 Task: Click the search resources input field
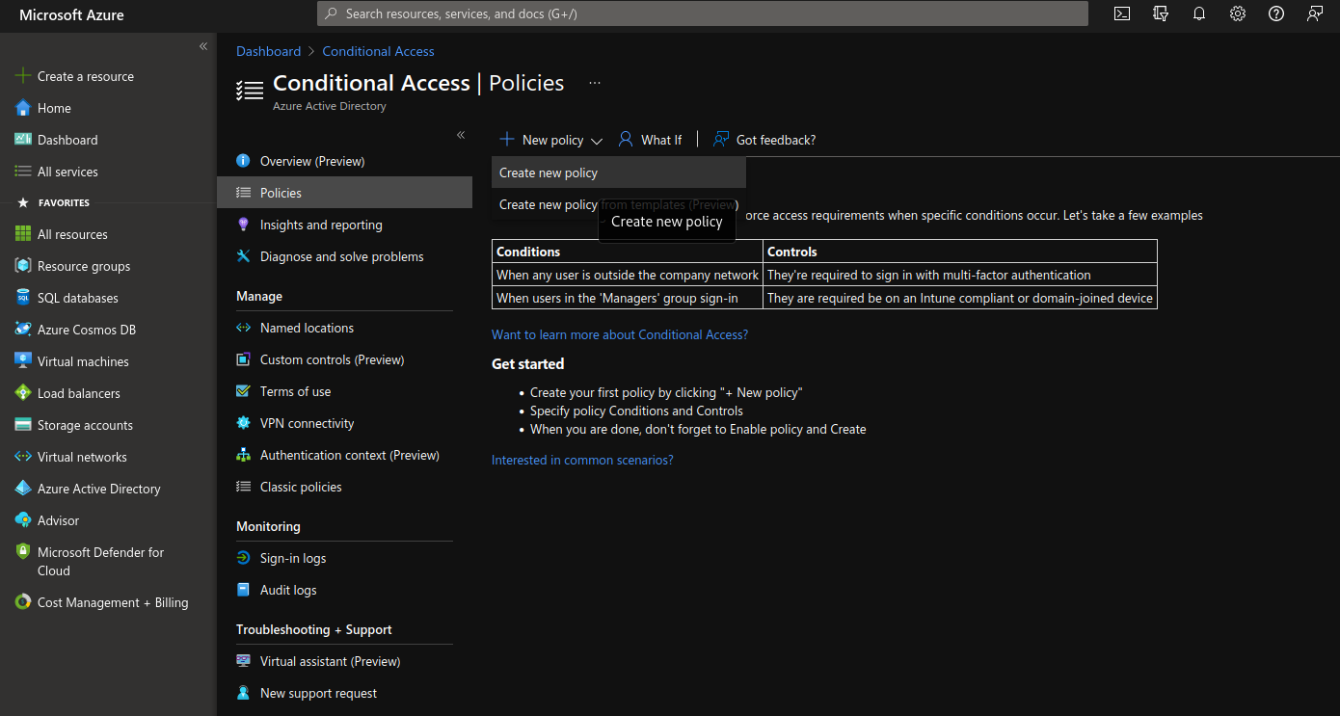click(702, 13)
